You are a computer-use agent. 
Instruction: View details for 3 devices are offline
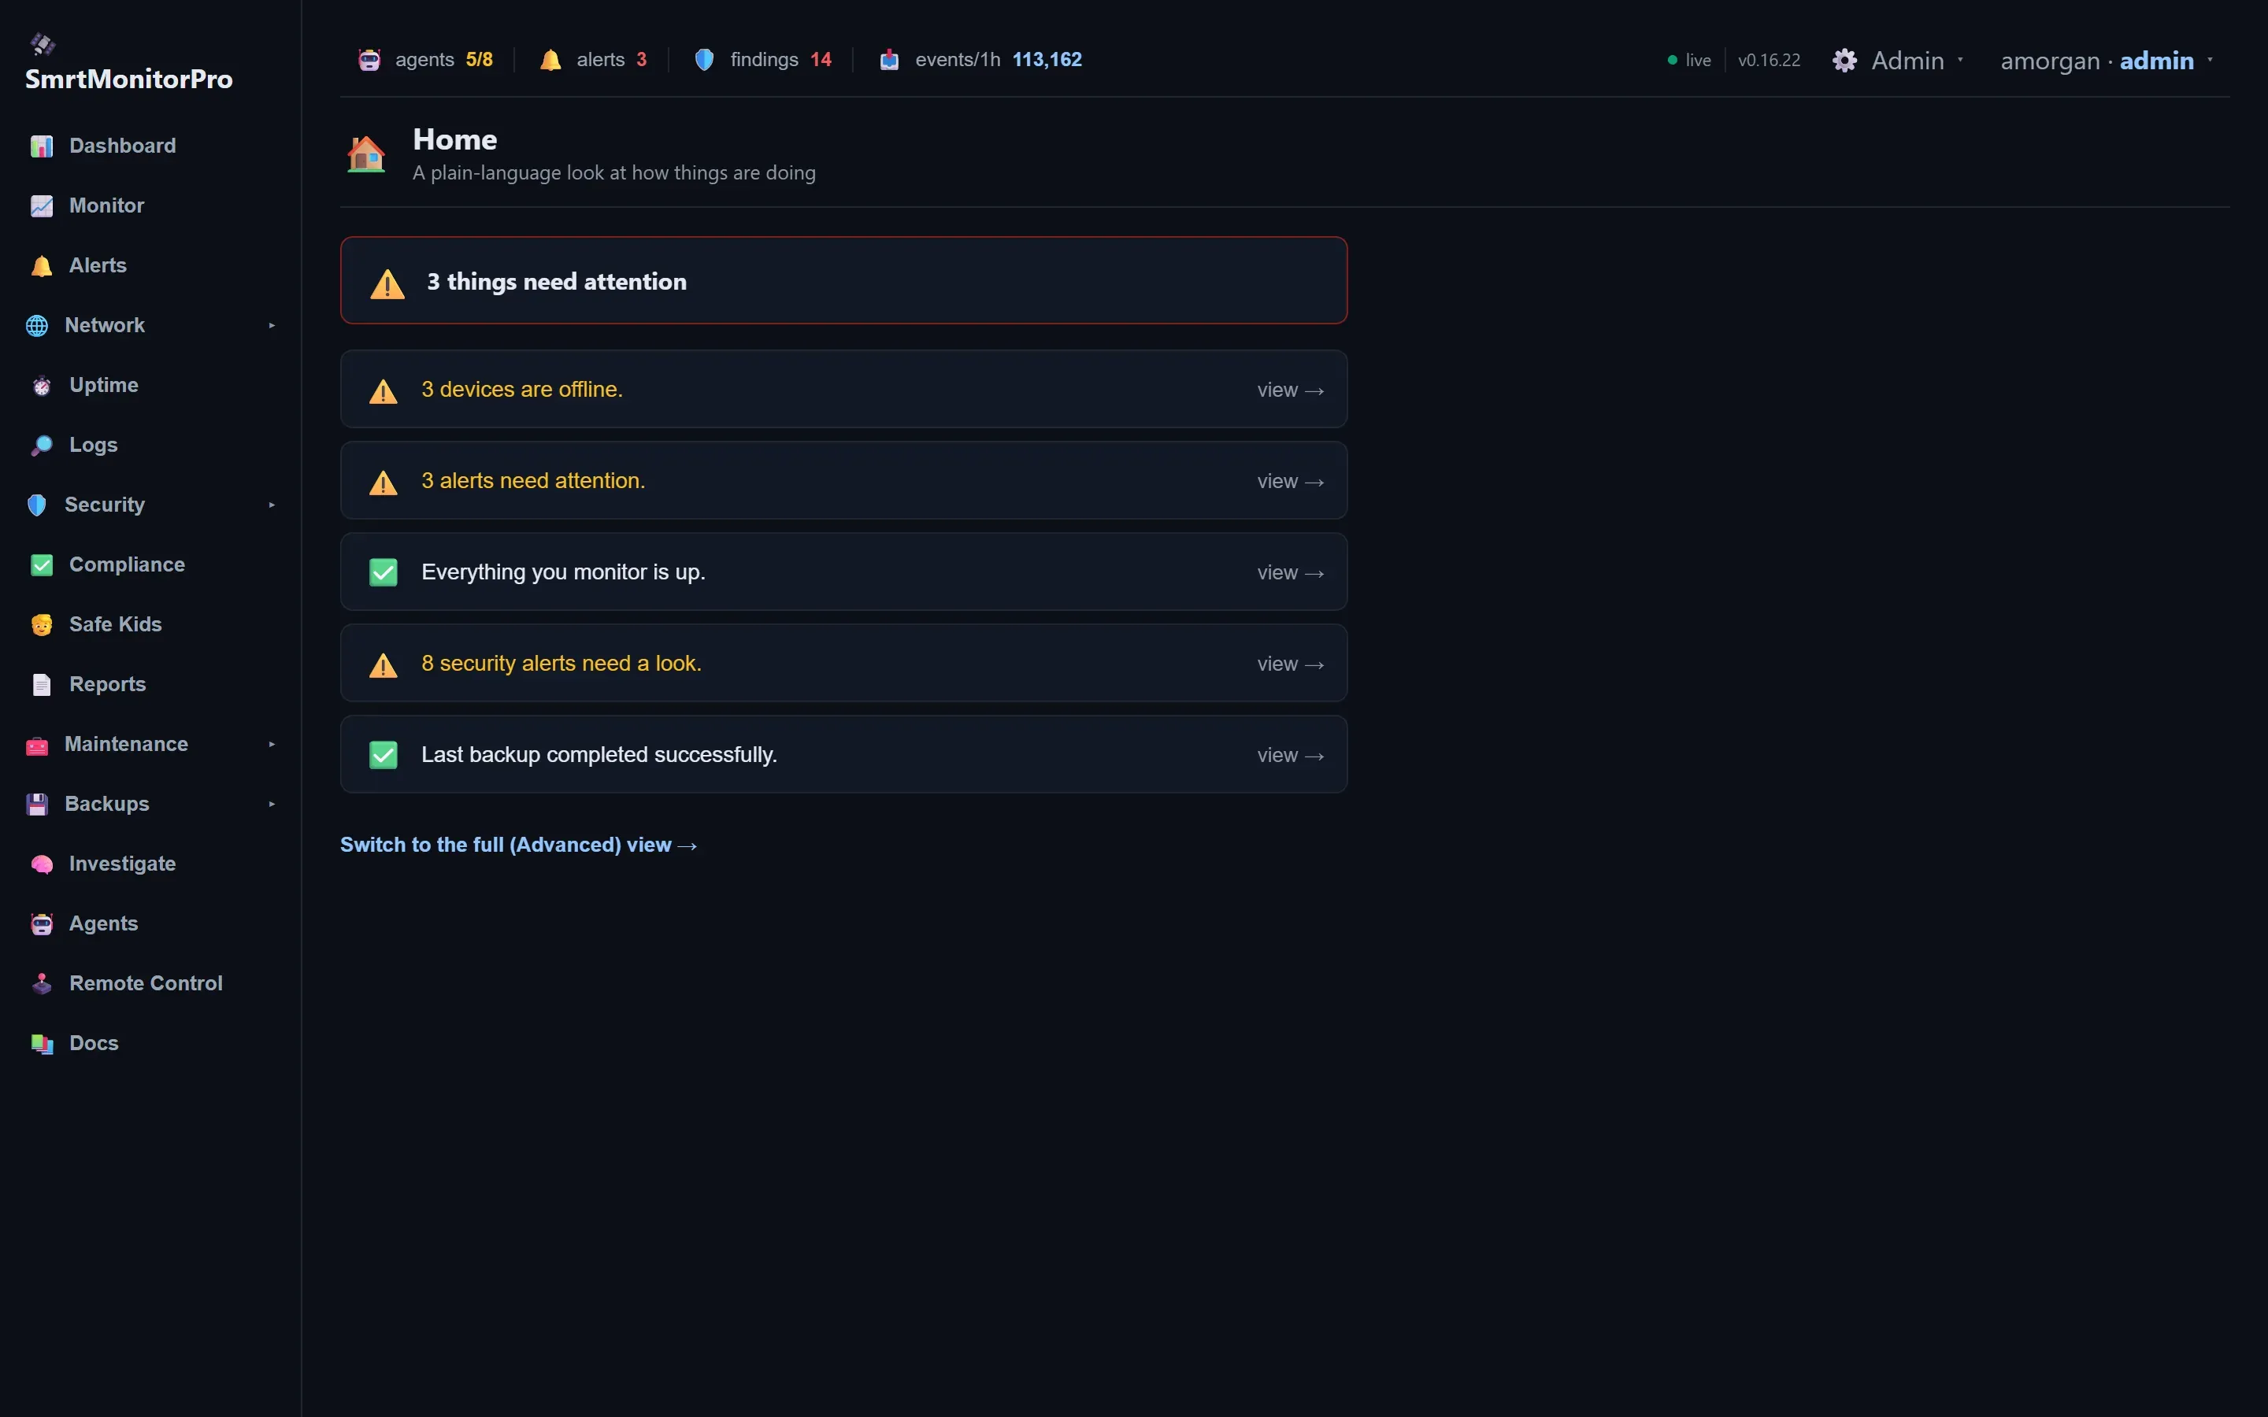1291,390
